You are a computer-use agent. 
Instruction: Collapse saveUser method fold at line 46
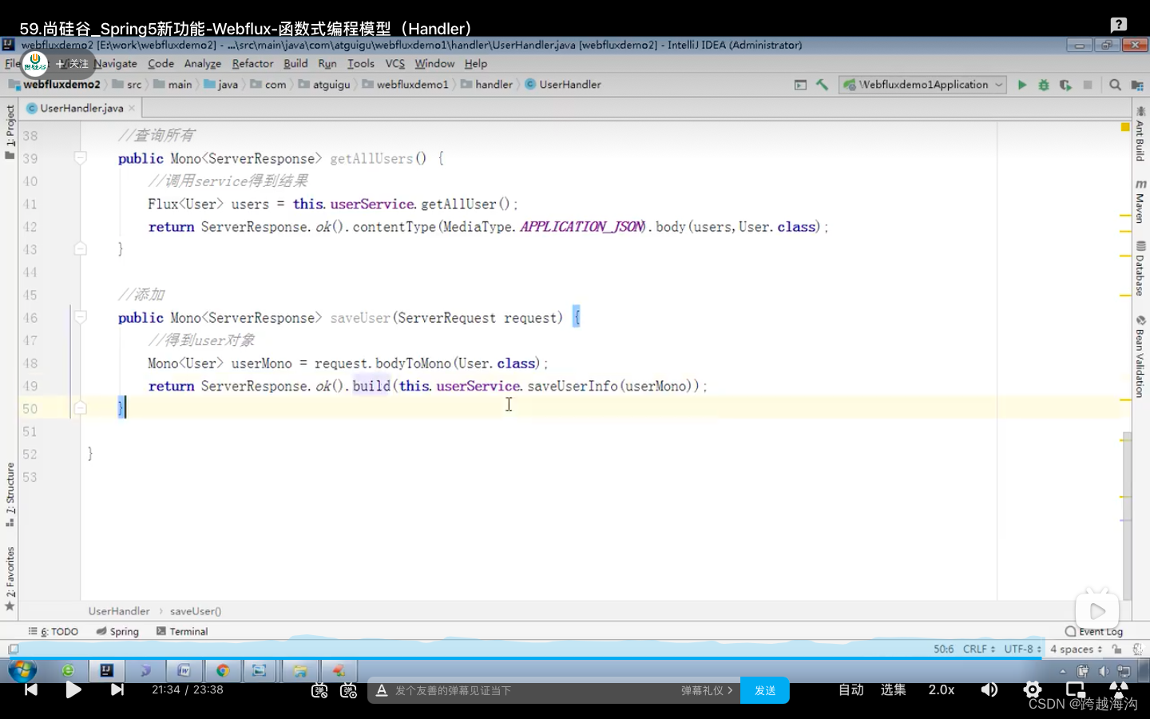tap(81, 317)
